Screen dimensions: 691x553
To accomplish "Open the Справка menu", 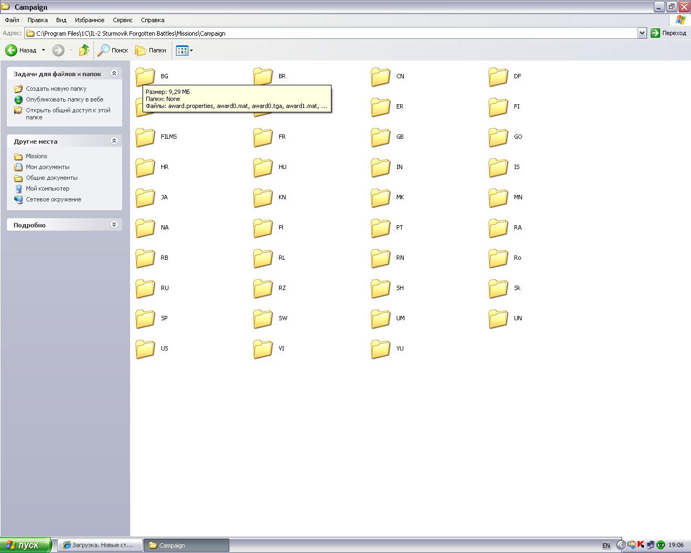I will point(153,20).
